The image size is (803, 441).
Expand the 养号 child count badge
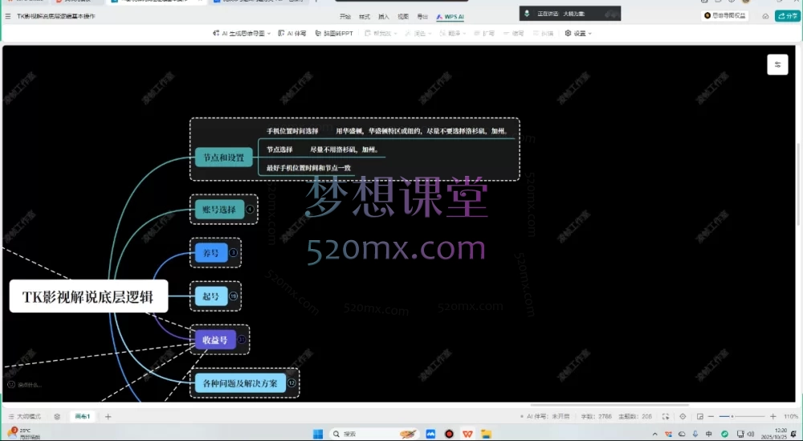pyautogui.click(x=233, y=252)
